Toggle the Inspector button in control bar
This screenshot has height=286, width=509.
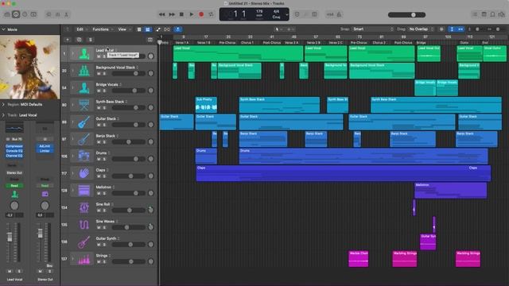coord(16,14)
